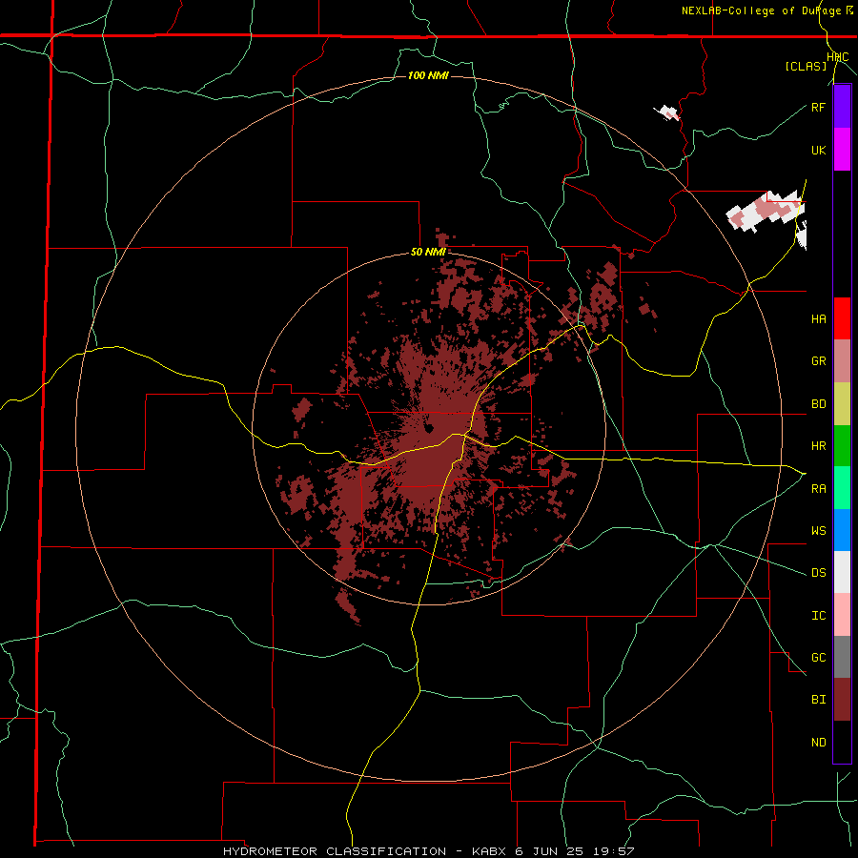Click "HYDROMETEOR CLASSIFICATION" in the bottom caption

pos(335,851)
